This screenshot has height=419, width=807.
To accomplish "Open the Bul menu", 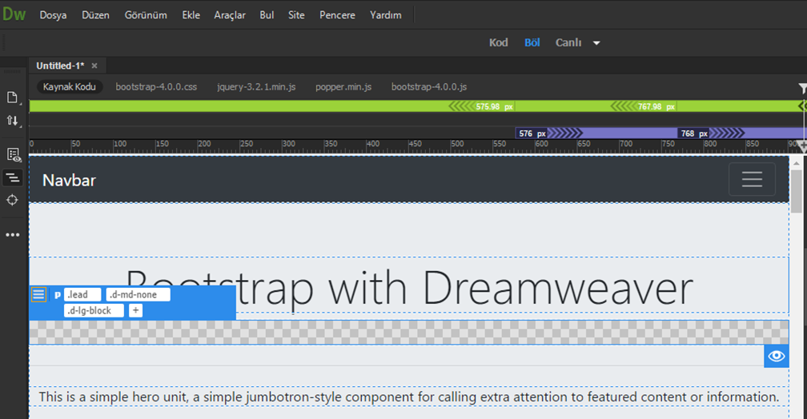I will [267, 15].
